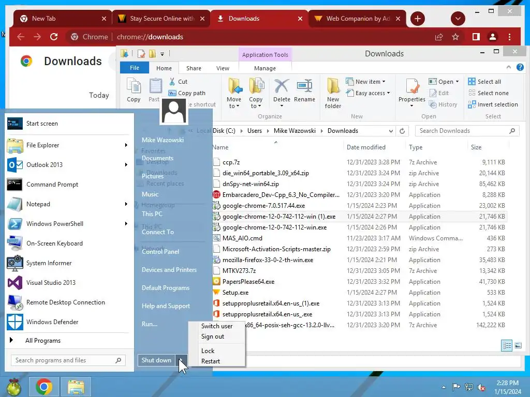Click Select all in ribbon

point(484,81)
